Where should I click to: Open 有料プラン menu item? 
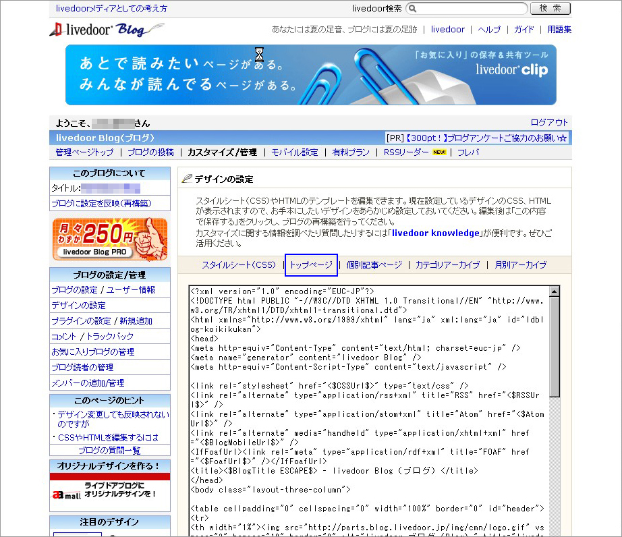click(x=351, y=152)
